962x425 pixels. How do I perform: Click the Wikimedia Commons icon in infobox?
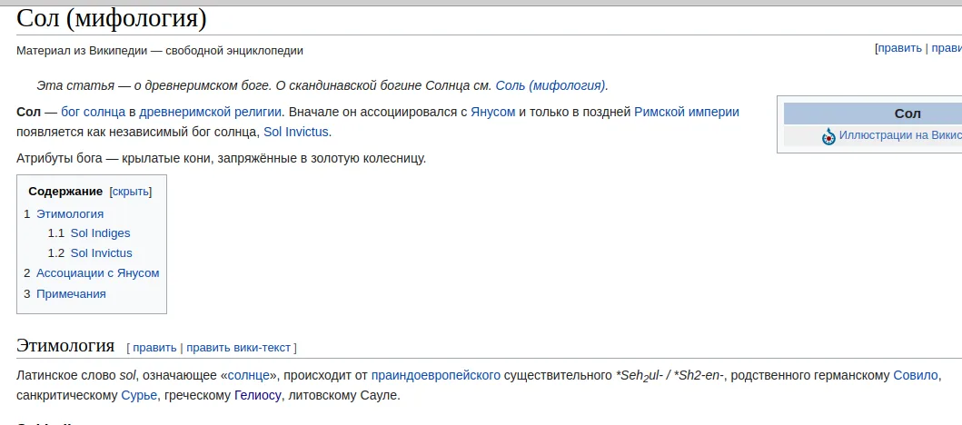click(x=828, y=136)
